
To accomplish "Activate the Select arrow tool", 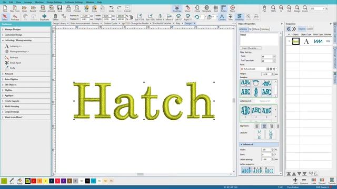I will (5, 17).
